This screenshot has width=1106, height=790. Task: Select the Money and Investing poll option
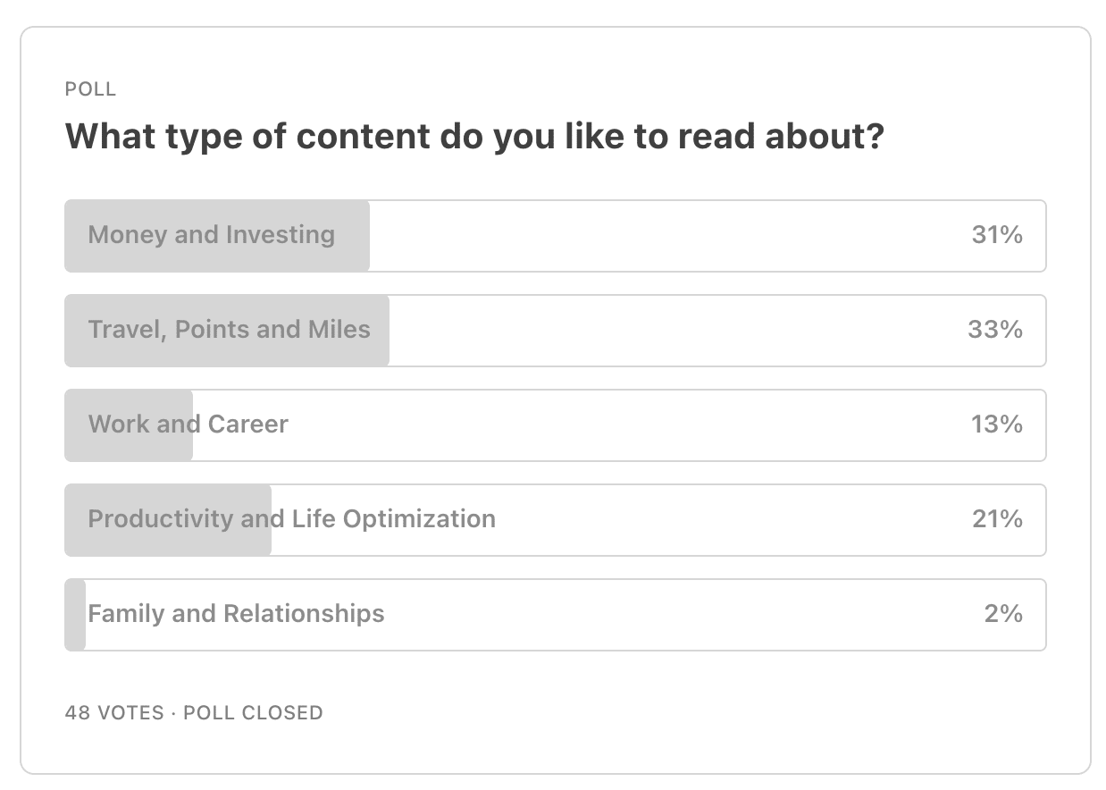tap(555, 236)
